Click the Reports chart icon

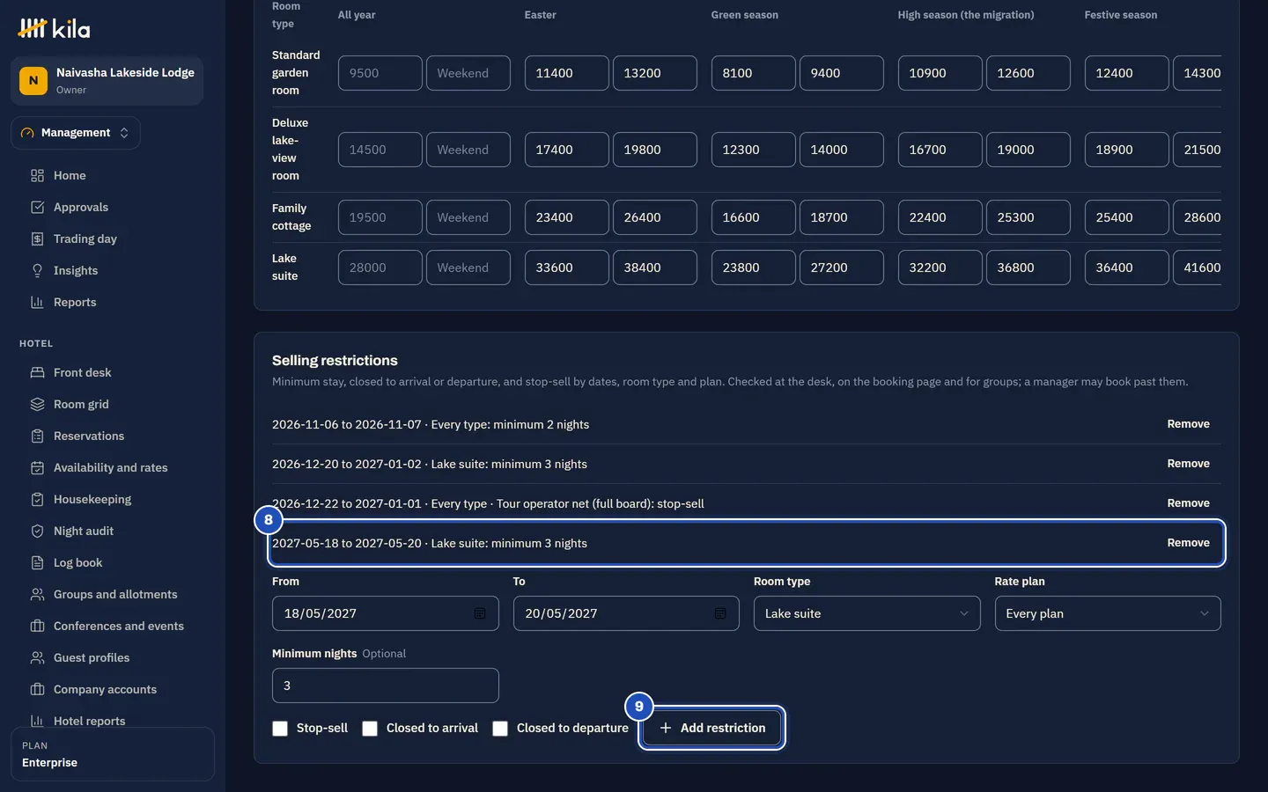coord(37,302)
